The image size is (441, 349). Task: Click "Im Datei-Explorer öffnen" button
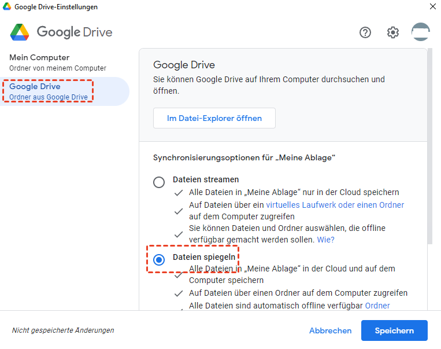coord(214,118)
